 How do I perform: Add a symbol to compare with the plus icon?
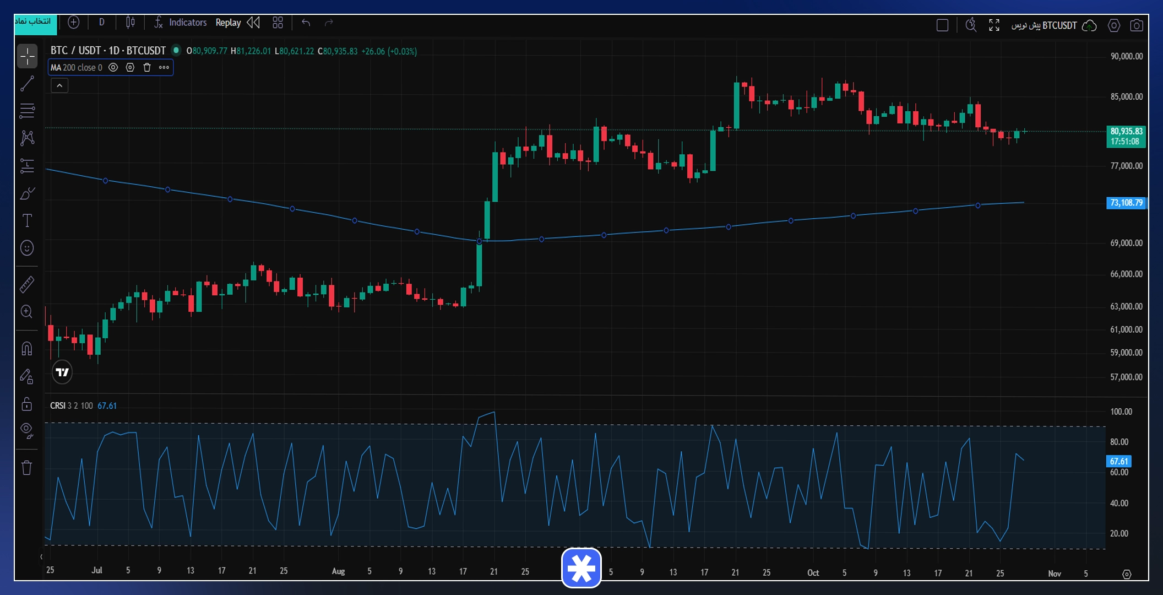(x=73, y=23)
